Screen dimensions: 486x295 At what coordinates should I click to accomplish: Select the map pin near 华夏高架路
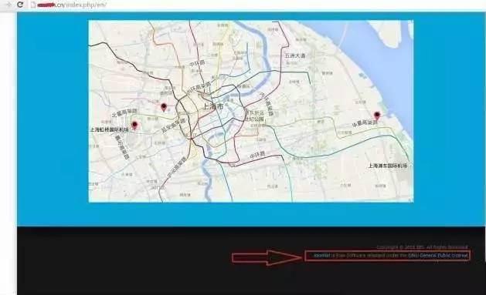coord(377,116)
